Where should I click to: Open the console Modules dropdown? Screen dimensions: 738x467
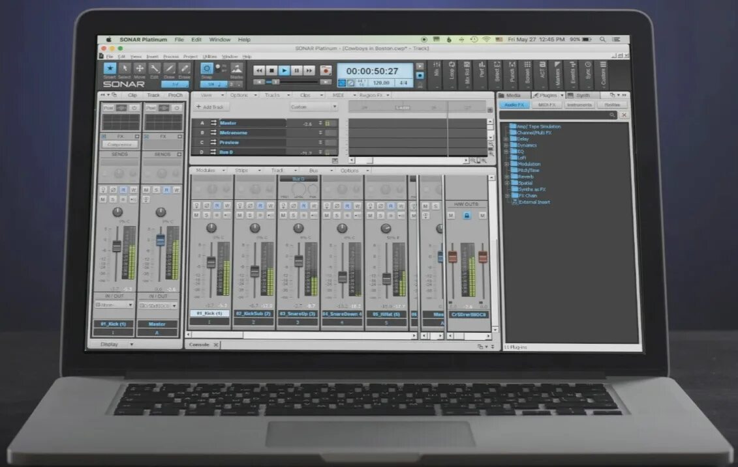[209, 170]
